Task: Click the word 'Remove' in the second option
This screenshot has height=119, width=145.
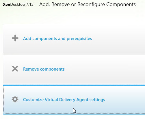Action: [x=31, y=69]
